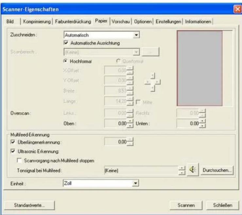
Task: Click the Tonsignal bei Multifeed field
Action: point(141,170)
